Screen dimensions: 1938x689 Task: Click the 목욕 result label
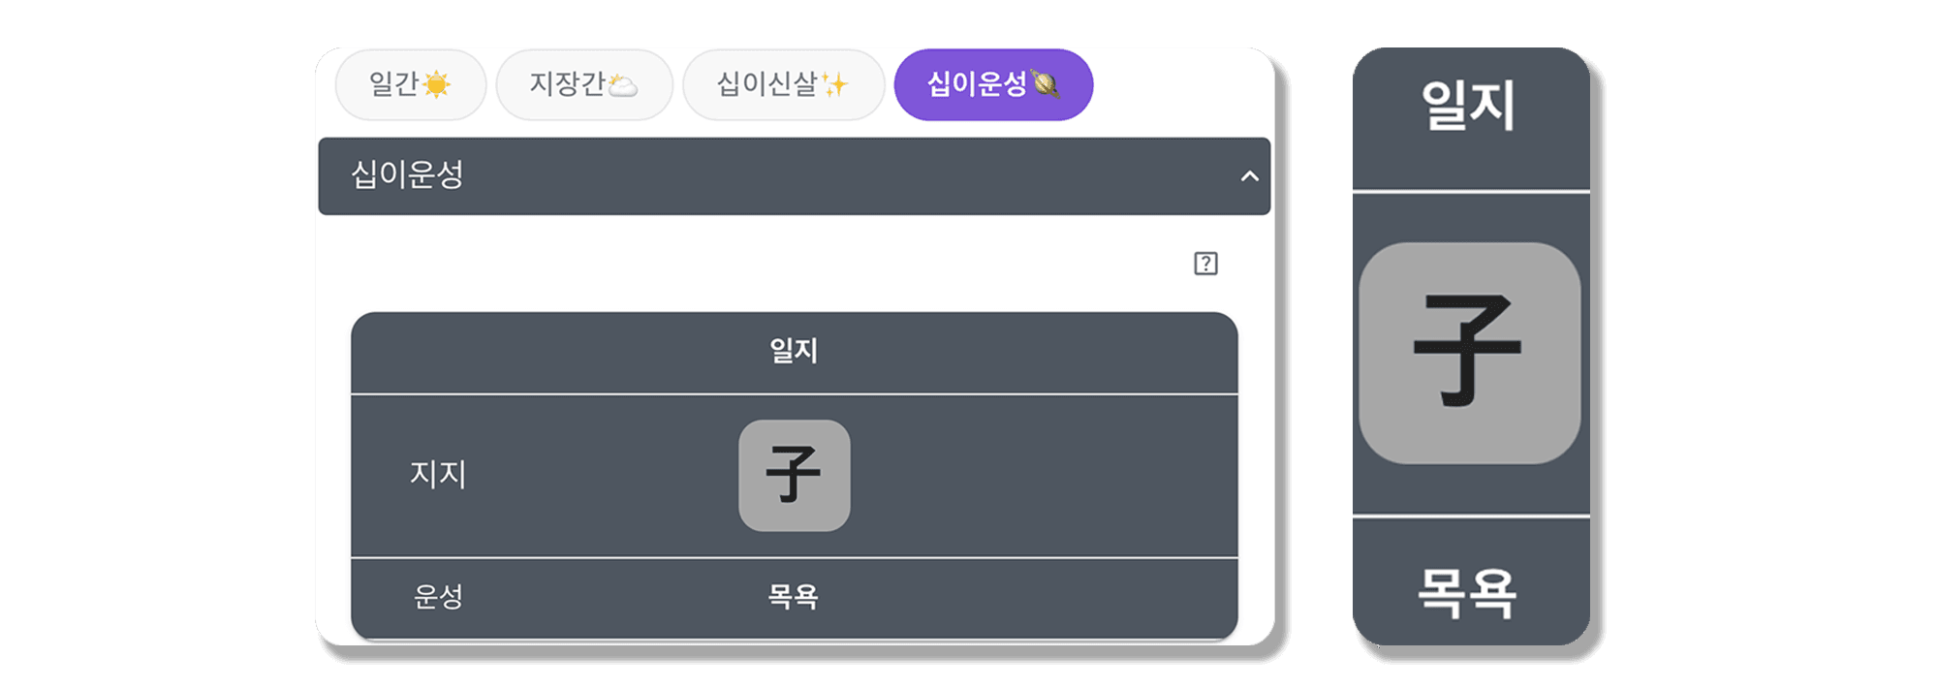click(x=792, y=597)
